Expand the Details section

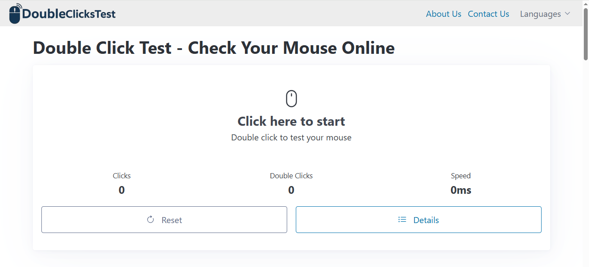pyautogui.click(x=419, y=220)
